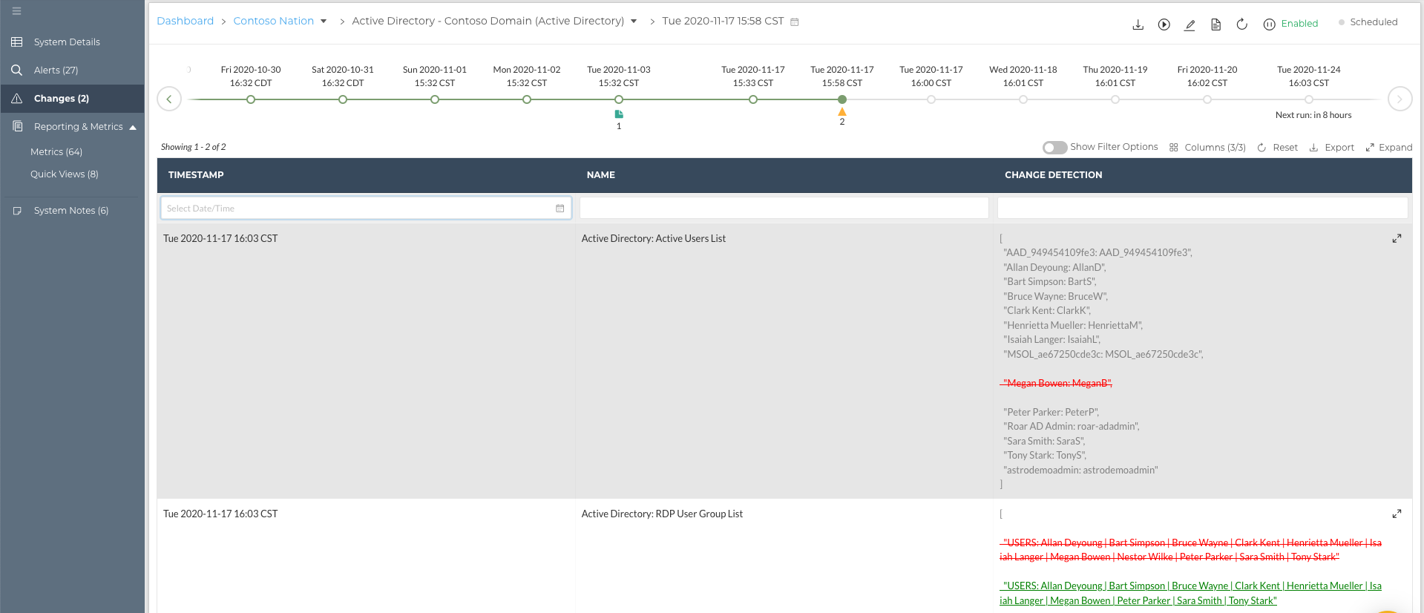The height and width of the screenshot is (613, 1424).
Task: Open Active Directory system dropdown arrow
Action: 634,22
